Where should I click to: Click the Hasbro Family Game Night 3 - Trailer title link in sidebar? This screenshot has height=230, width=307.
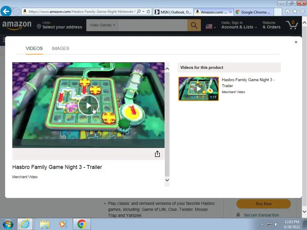click(248, 83)
